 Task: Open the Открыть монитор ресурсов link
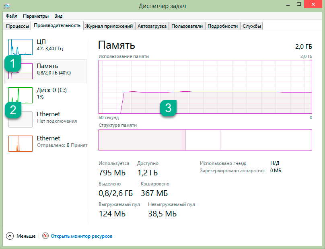(82, 236)
